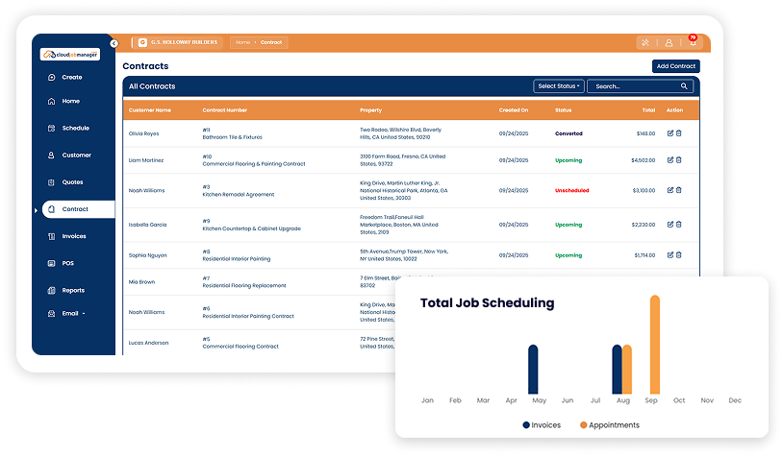Collapse the sidebar using the arrow button
Screen dimensions: 783x456
pyautogui.click(x=114, y=43)
